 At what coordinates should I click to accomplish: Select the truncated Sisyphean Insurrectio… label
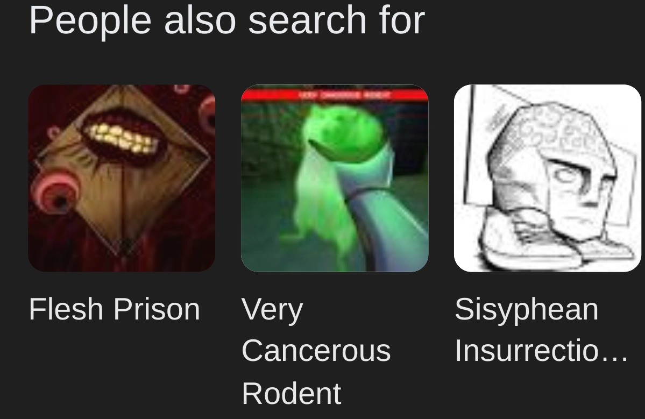pyautogui.click(x=541, y=330)
